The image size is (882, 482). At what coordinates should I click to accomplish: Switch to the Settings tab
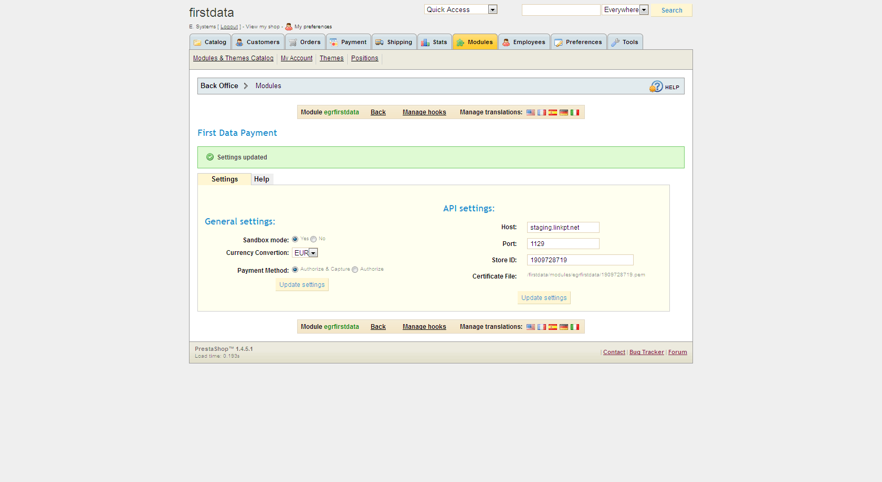(x=225, y=179)
